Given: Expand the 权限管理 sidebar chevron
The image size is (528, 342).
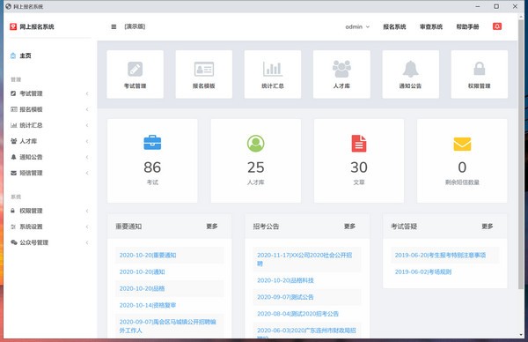Looking at the screenshot, I should click(87, 211).
